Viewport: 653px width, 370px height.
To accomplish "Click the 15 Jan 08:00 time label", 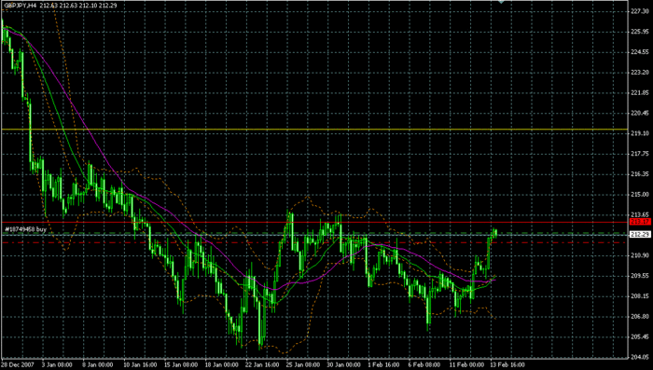I will tap(181, 365).
